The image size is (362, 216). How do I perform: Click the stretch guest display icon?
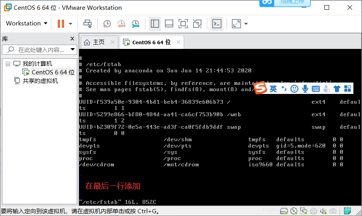pyautogui.click(x=236, y=23)
